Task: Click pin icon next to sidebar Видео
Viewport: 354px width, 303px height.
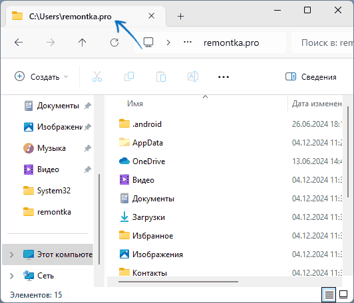Action: (x=88, y=169)
